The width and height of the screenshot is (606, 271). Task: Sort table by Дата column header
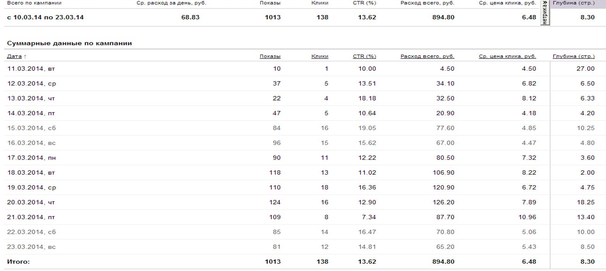14,57
